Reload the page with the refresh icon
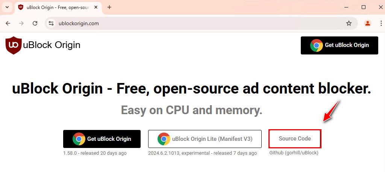The image size is (385, 172). pos(35,23)
